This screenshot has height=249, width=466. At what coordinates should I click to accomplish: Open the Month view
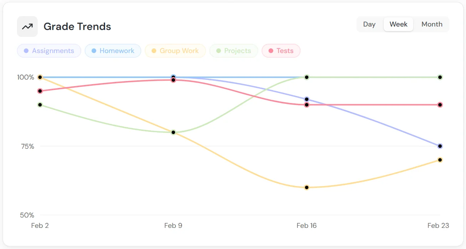[431, 24]
